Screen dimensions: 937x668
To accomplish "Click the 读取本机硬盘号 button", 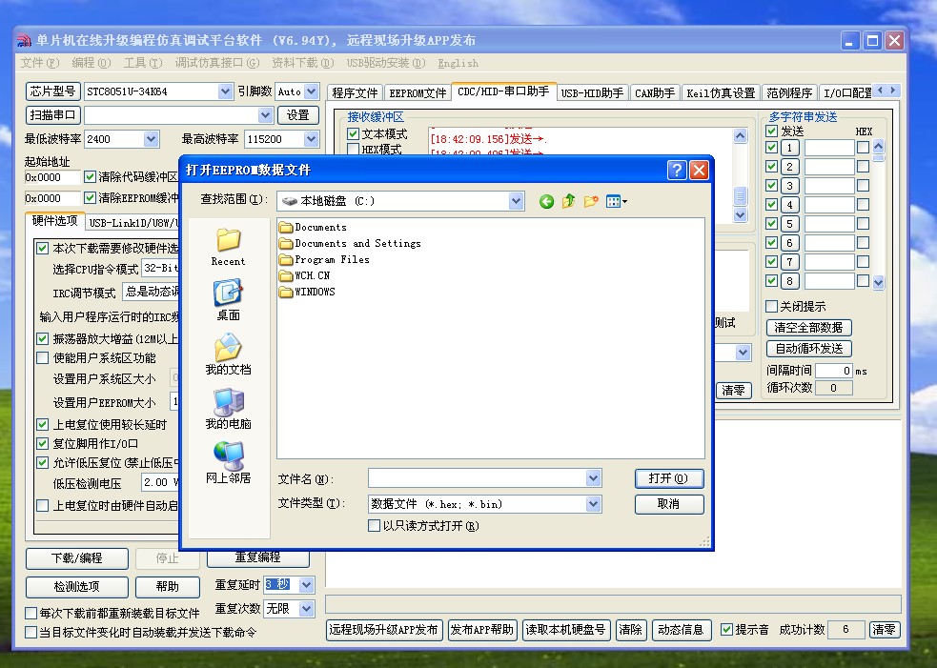I will coord(565,630).
